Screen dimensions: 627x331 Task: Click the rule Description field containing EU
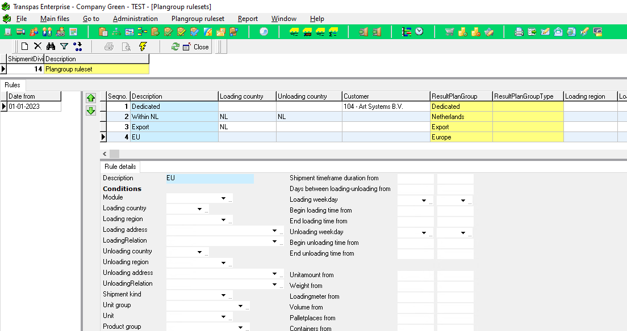210,179
